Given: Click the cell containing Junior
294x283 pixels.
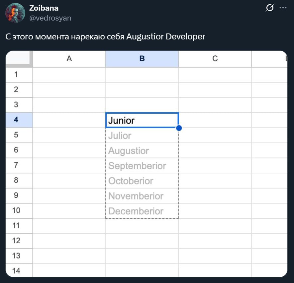Looking at the screenshot, I should click(142, 120).
